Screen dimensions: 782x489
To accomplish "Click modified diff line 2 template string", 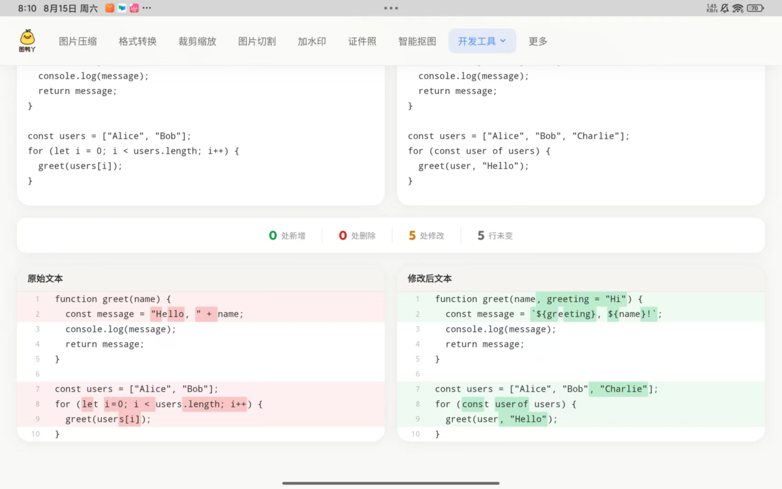I will point(581,314).
